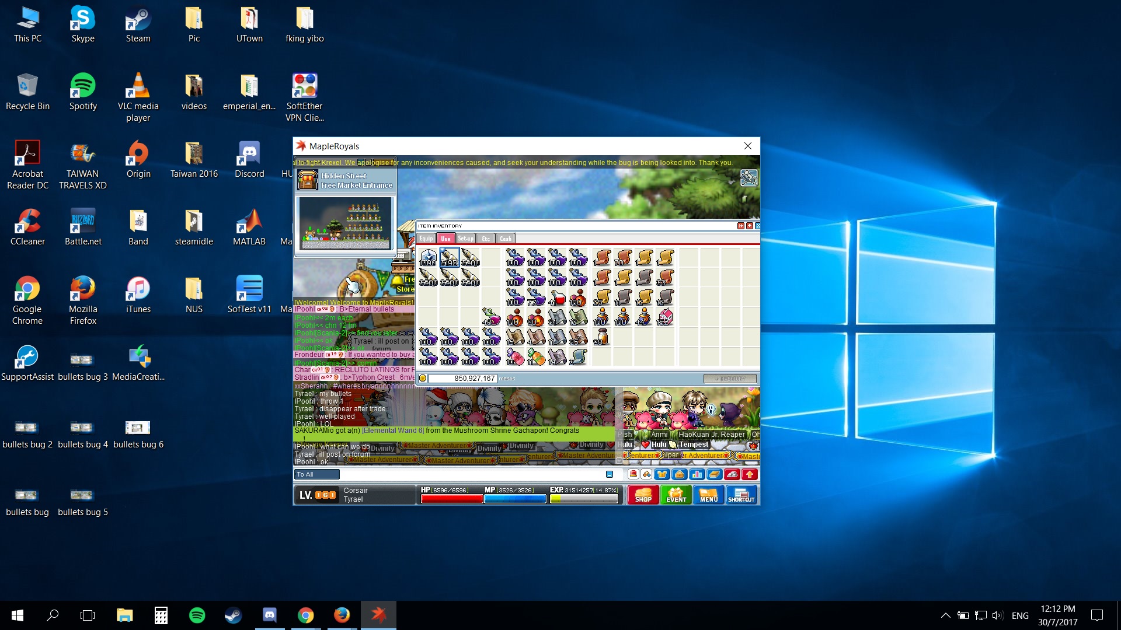Select the blue potion stack of 77

[x=535, y=297]
